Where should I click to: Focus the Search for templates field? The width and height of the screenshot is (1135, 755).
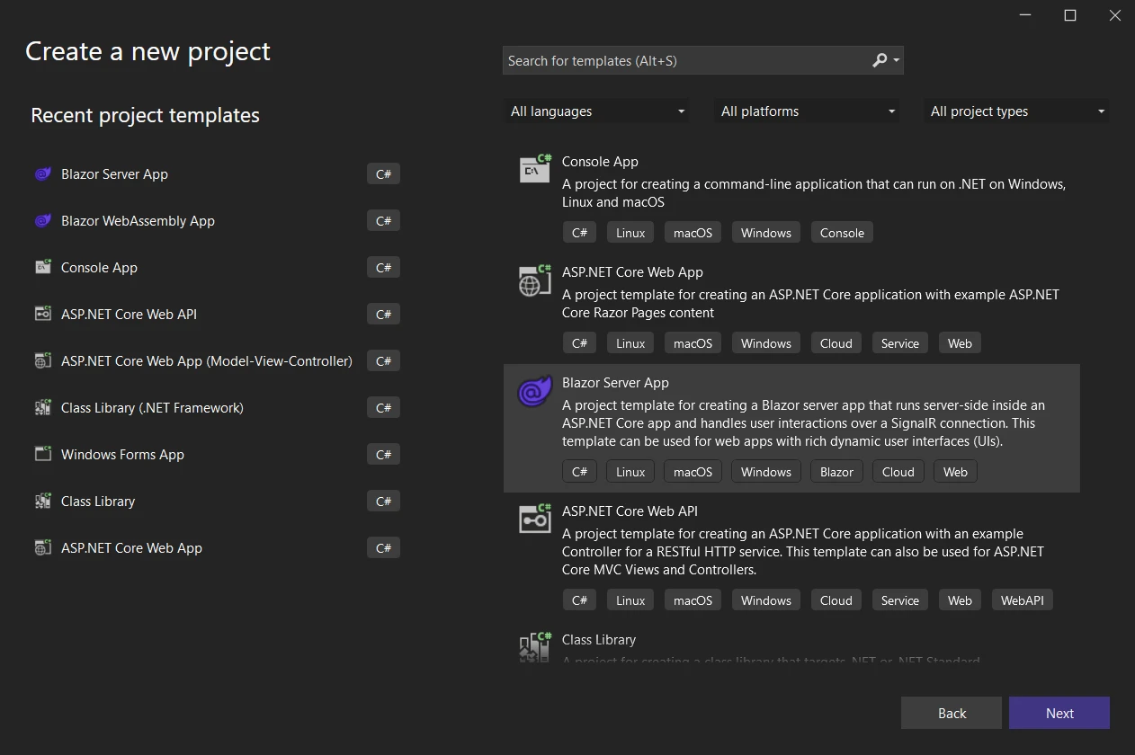(684, 60)
